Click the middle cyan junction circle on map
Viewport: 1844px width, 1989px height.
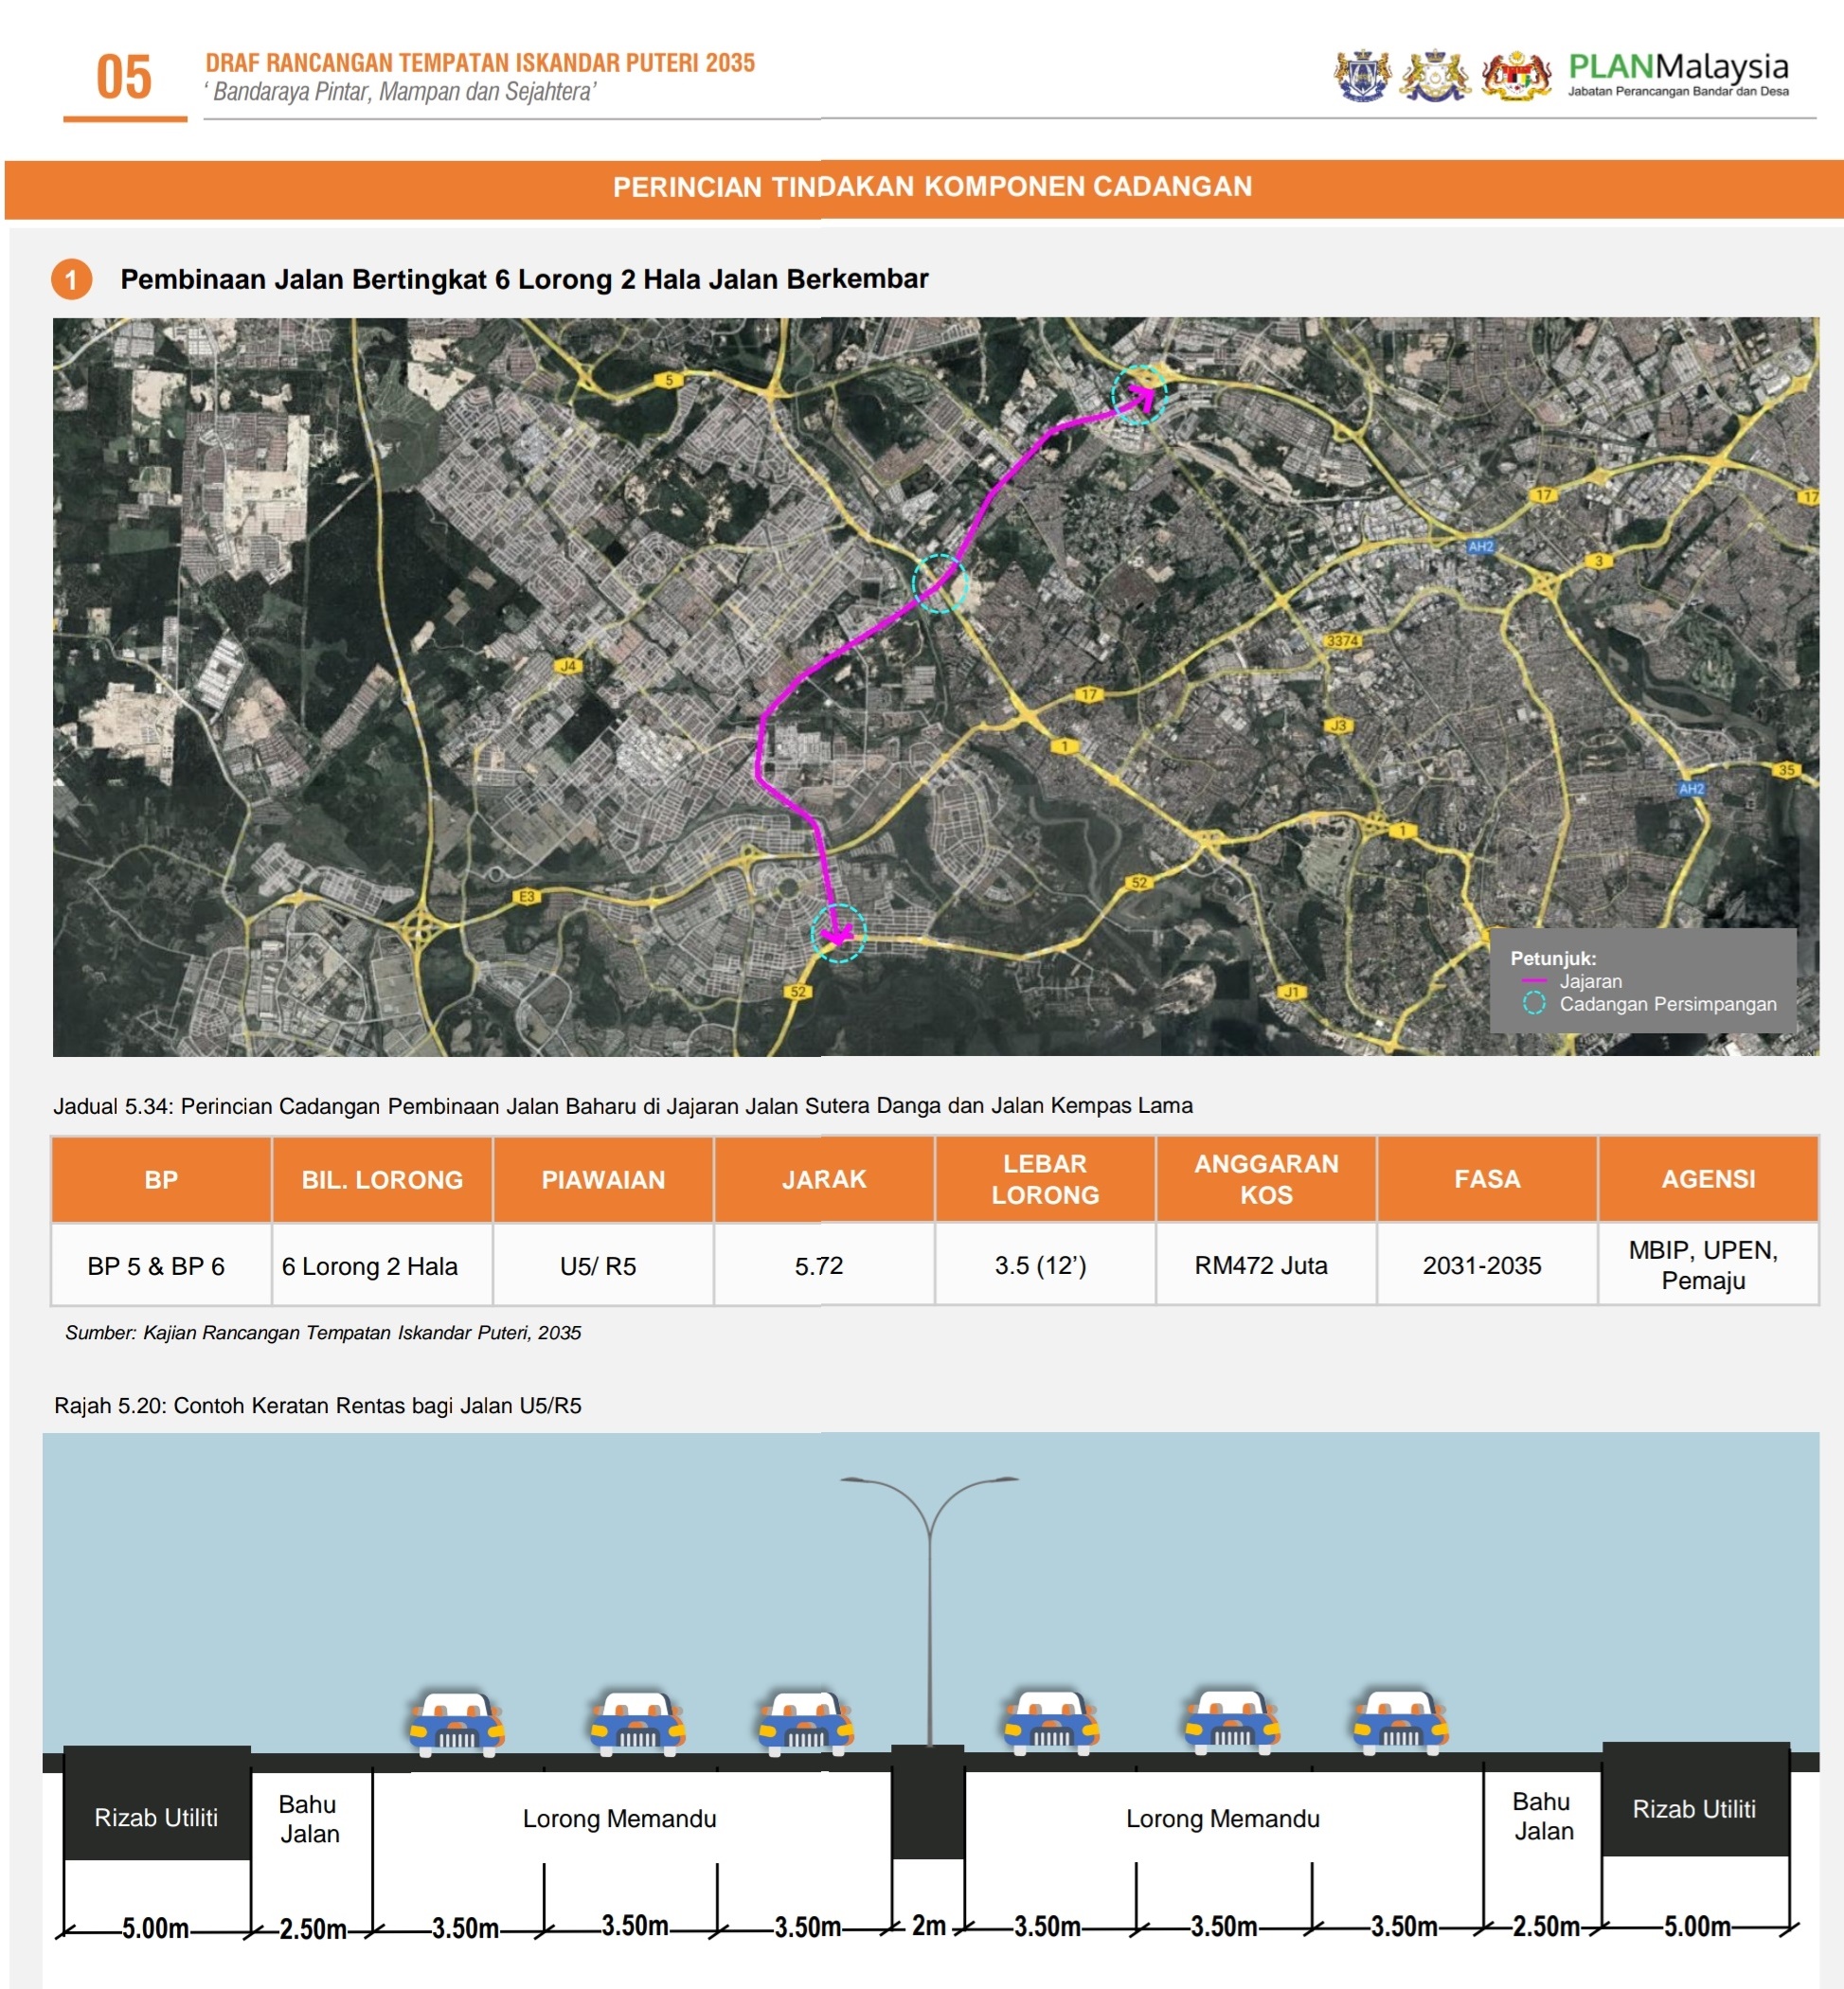pos(939,582)
